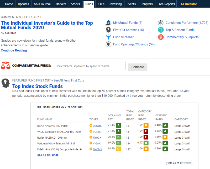Click the light green B return grade for Rydex

point(118,137)
